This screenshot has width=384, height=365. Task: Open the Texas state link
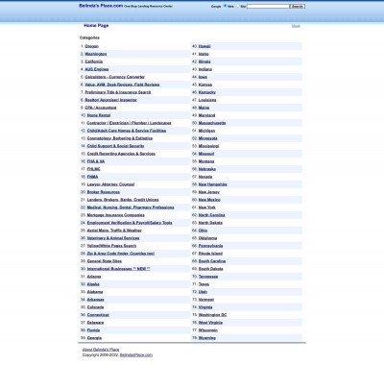click(204, 284)
